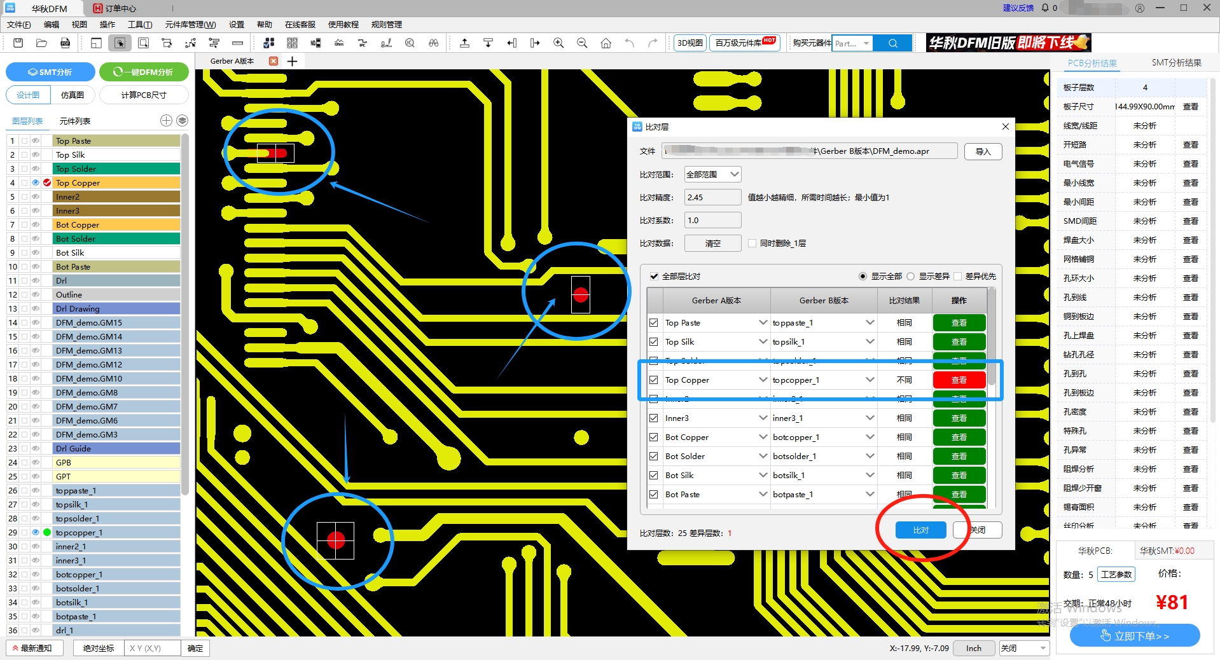Enable the 同时删除_1层 checkbox
Screen dimensions: 1220x660
click(752, 244)
